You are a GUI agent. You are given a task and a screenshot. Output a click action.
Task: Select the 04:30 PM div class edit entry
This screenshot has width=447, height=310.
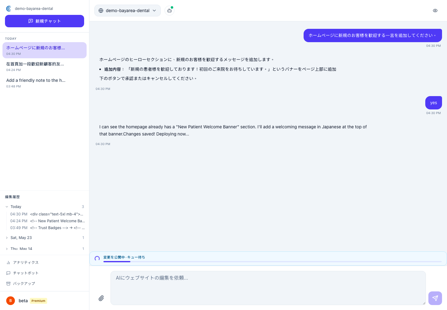tap(47, 214)
